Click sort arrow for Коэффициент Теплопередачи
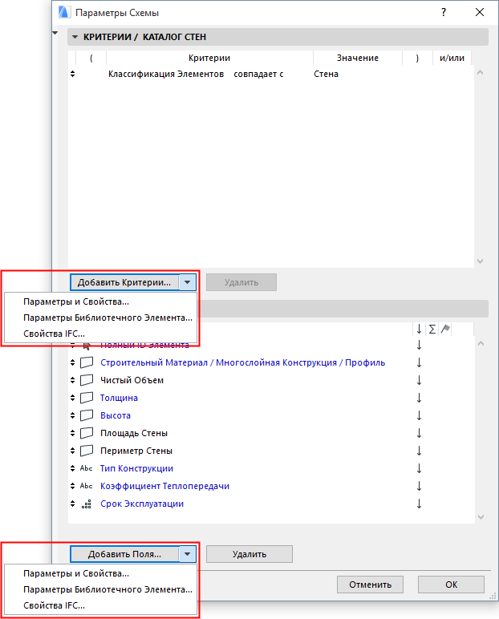The height and width of the screenshot is (619, 499). [x=420, y=486]
